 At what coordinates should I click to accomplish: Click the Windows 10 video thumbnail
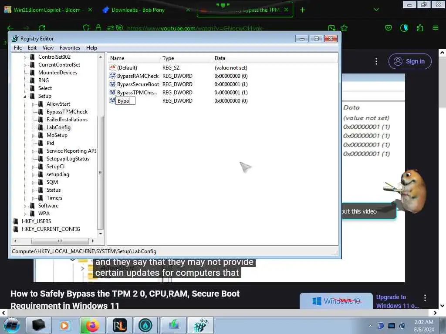[336, 301]
